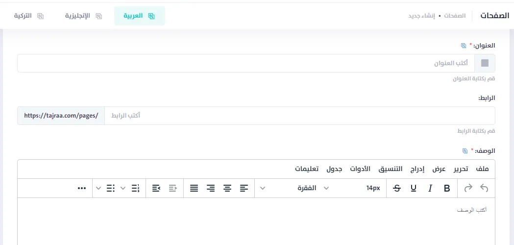This screenshot has width=514, height=245.
Task: Click translate icon next to الوصف label
Action: [x=465, y=151]
